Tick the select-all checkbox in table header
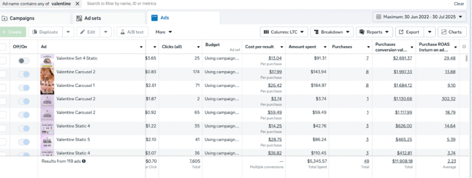The width and height of the screenshot is (472, 178). pyautogui.click(x=3, y=47)
